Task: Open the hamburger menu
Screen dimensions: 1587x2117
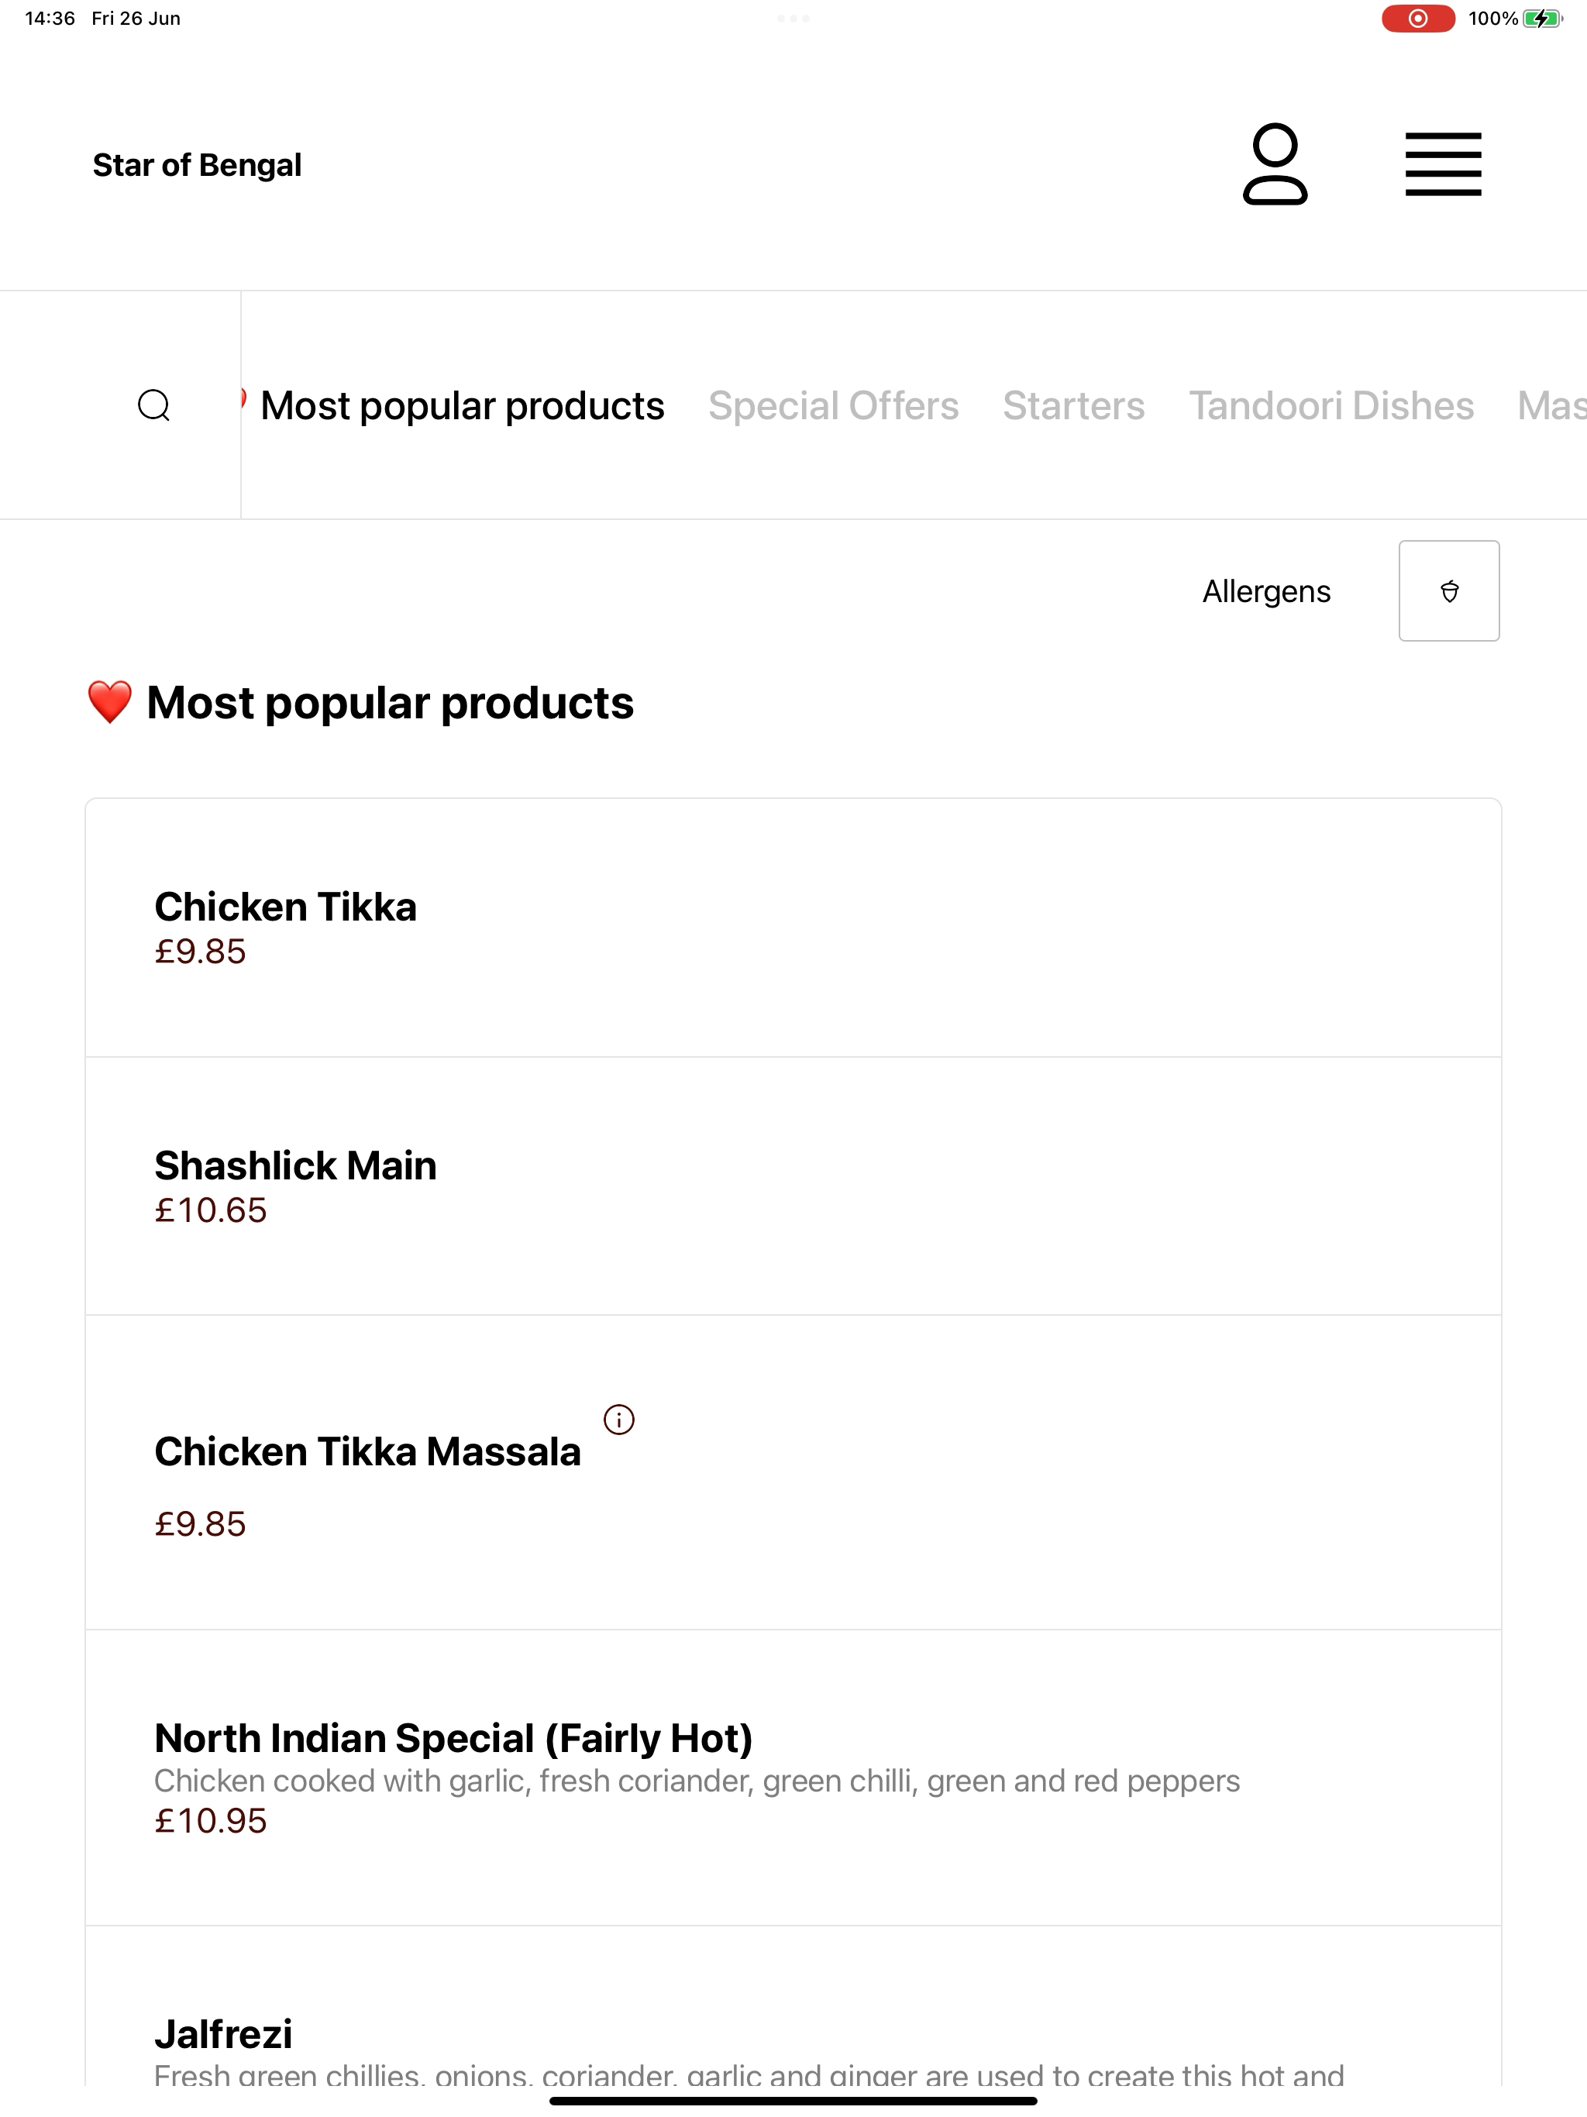Action: [x=1442, y=164]
